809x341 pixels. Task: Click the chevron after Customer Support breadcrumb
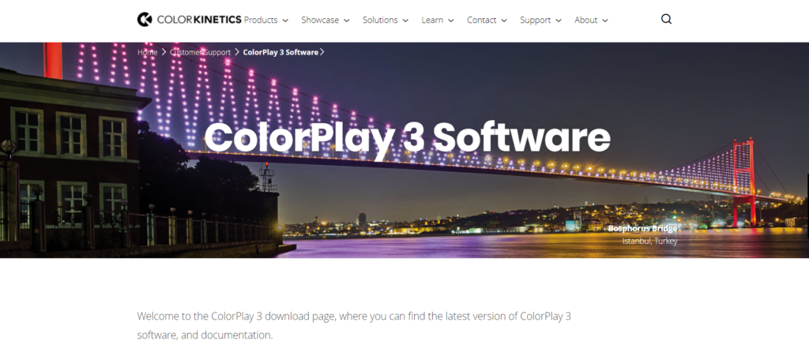tap(237, 52)
